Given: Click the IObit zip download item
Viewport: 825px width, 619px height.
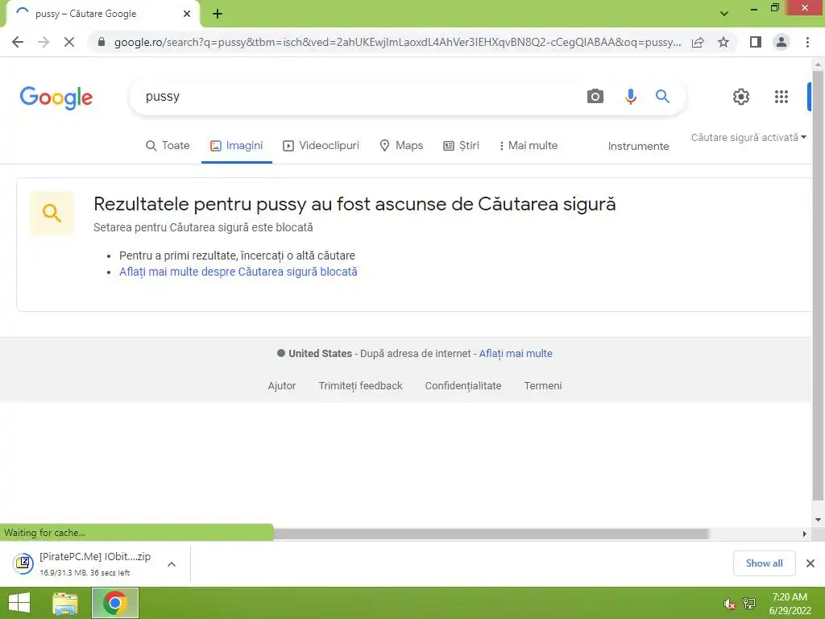Looking at the screenshot, I should pos(84,563).
